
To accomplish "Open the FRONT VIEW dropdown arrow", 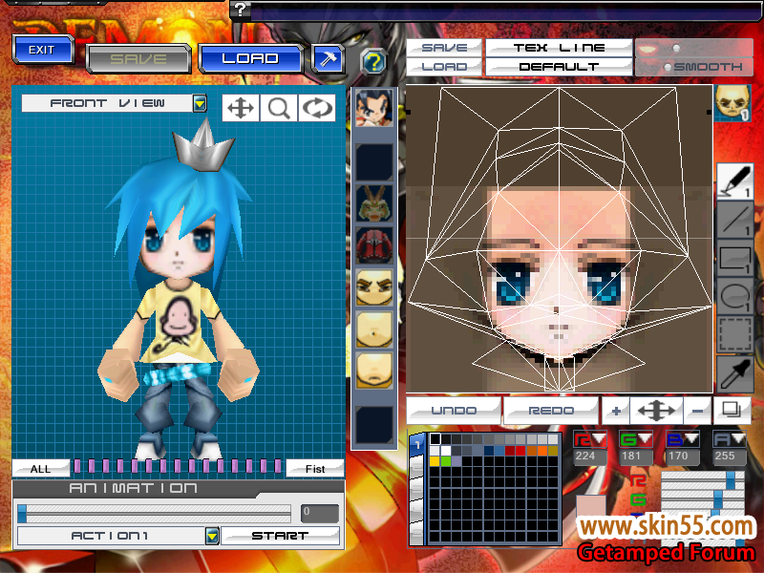I will (200, 103).
